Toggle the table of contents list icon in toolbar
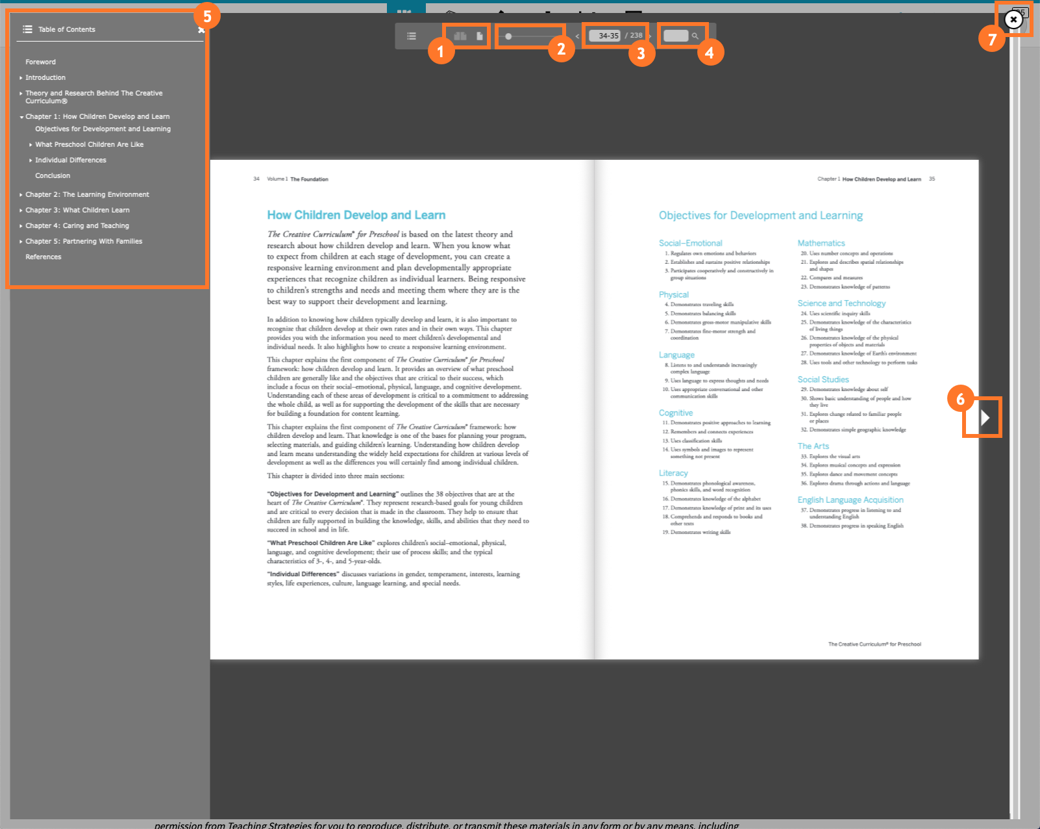 pos(412,36)
